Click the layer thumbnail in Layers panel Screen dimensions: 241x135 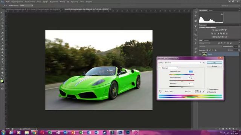pos(204,54)
